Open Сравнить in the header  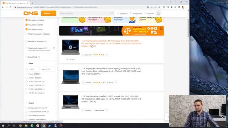[x=123, y=14]
